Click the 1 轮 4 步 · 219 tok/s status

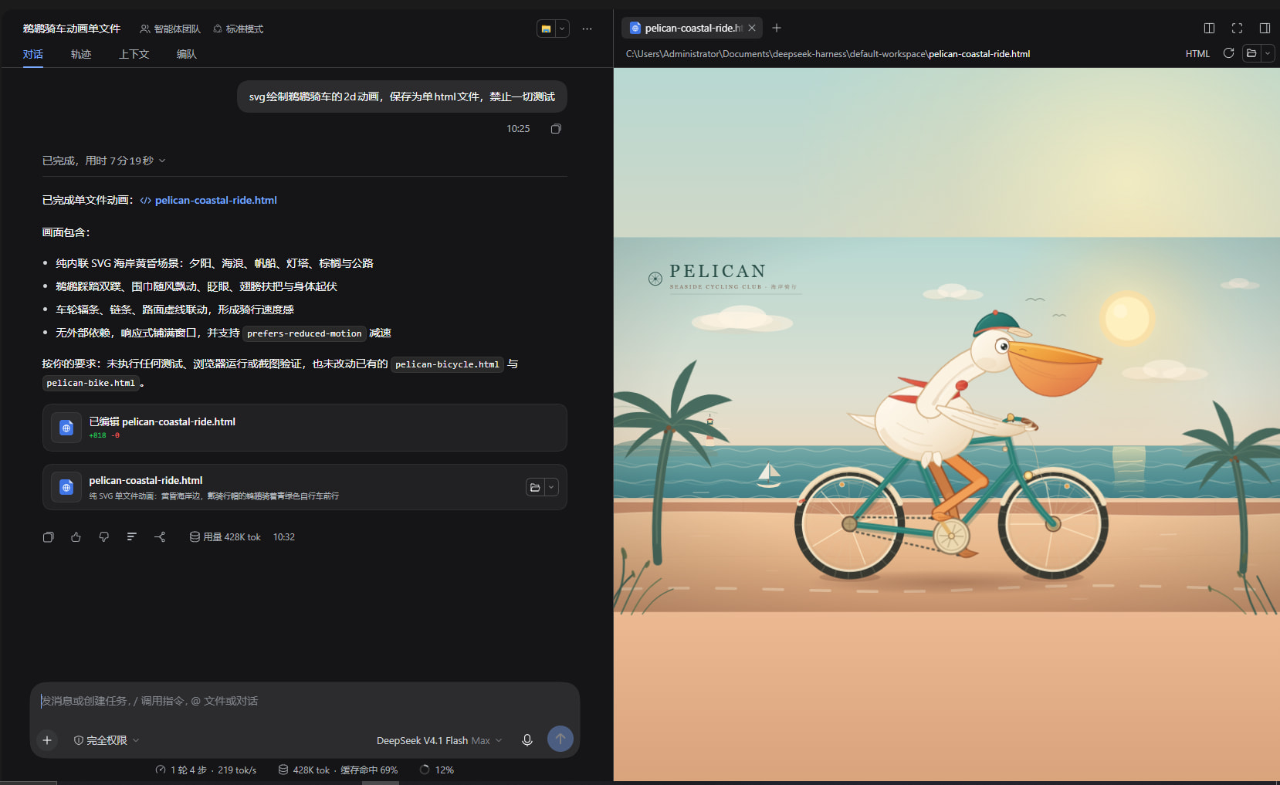coord(206,770)
